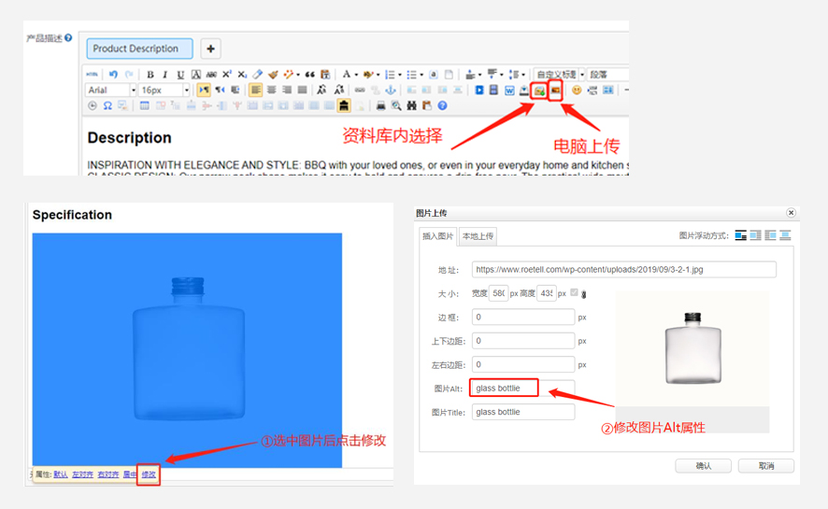Insert a blockquote
Viewport: 828px width, 509px height.
[310, 75]
